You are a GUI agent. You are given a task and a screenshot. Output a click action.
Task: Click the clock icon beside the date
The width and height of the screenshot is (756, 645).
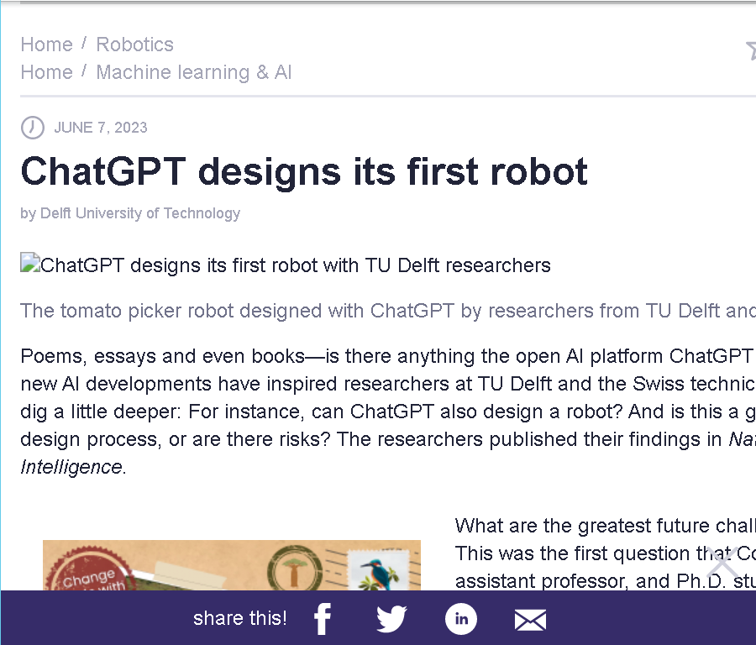(x=33, y=128)
